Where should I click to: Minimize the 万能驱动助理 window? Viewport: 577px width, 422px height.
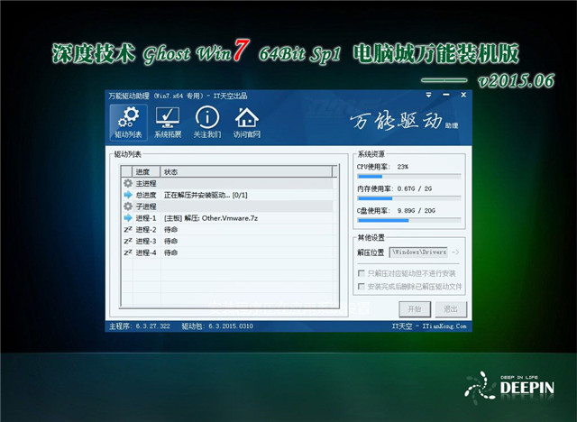(x=446, y=95)
